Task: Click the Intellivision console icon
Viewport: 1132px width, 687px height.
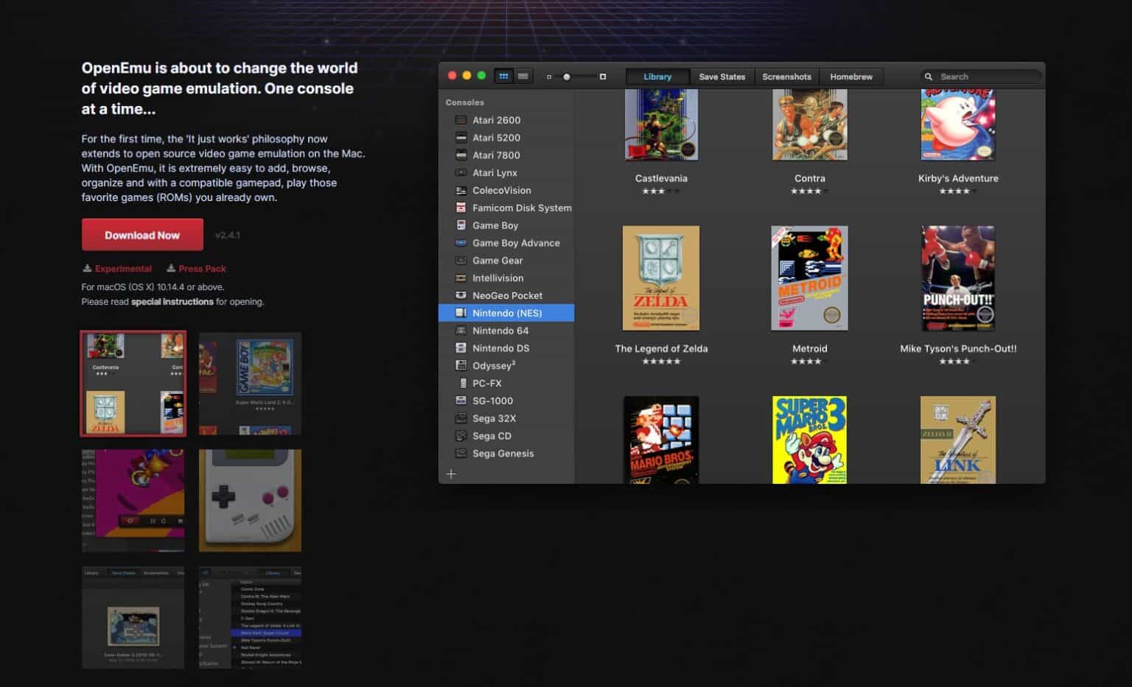Action: [x=461, y=278]
